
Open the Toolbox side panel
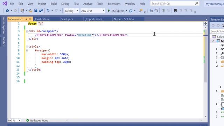point(3,42)
